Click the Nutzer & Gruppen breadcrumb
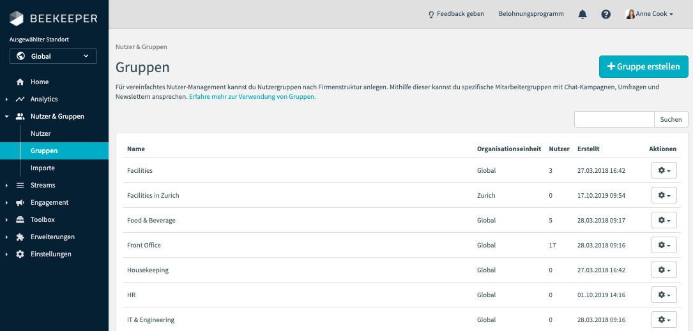 [x=141, y=47]
